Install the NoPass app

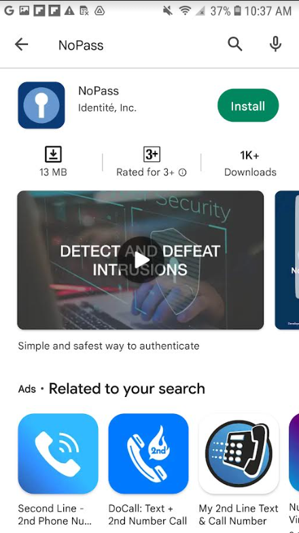click(248, 106)
